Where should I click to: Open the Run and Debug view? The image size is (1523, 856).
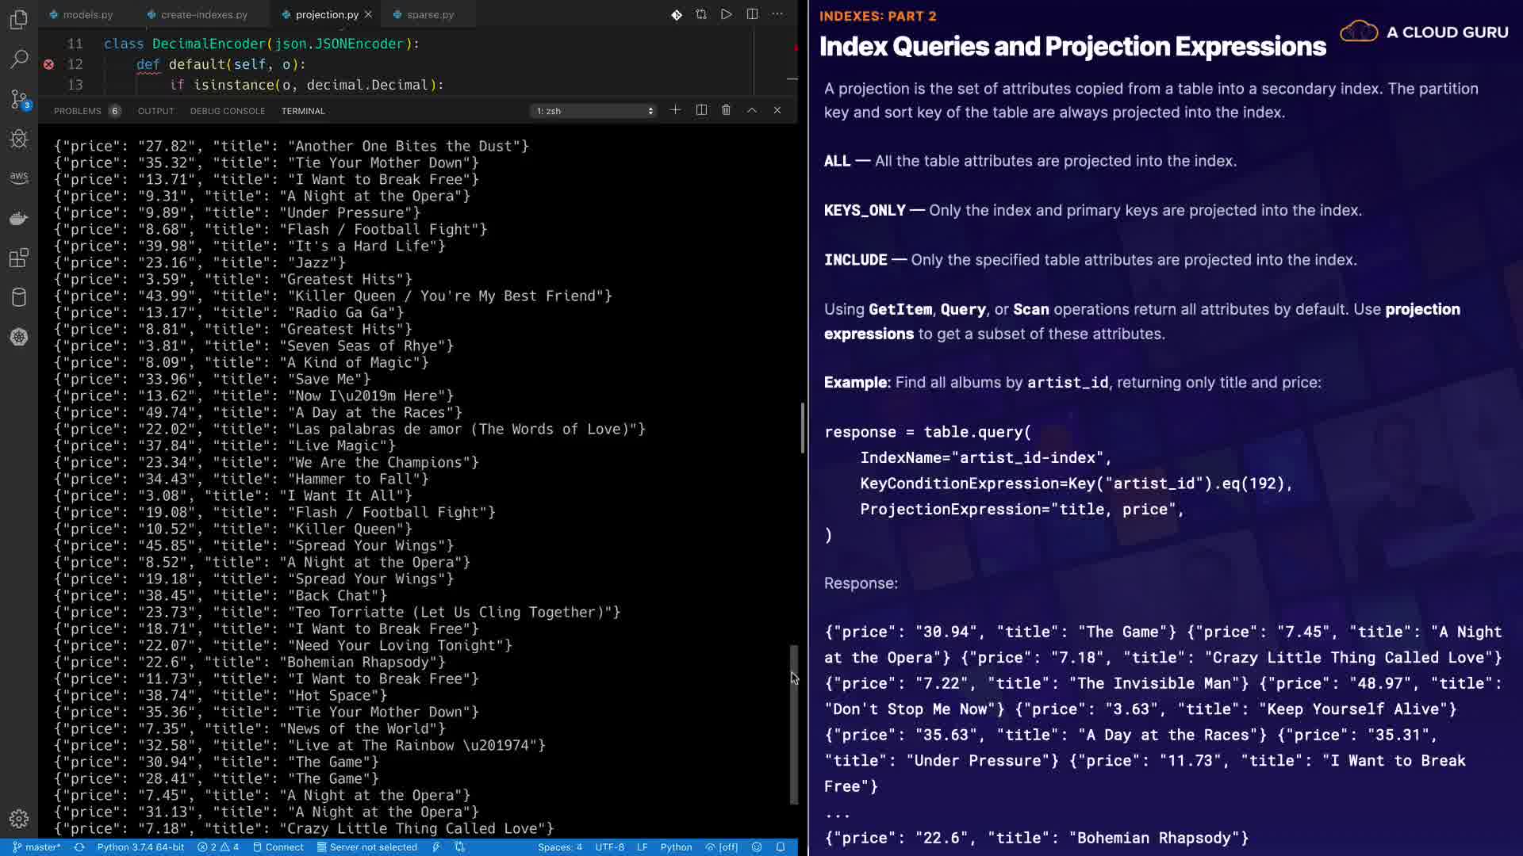(19, 139)
